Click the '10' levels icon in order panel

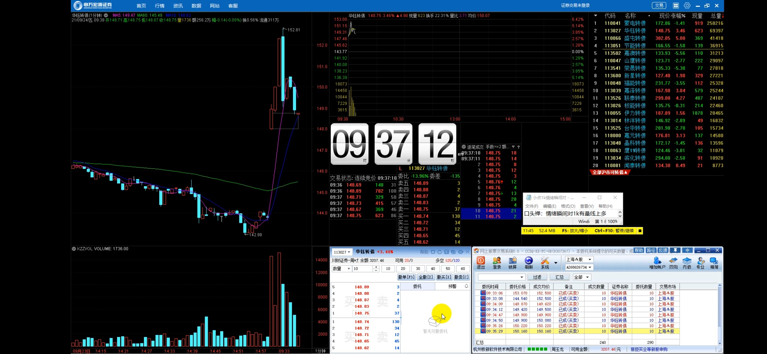pos(446,252)
